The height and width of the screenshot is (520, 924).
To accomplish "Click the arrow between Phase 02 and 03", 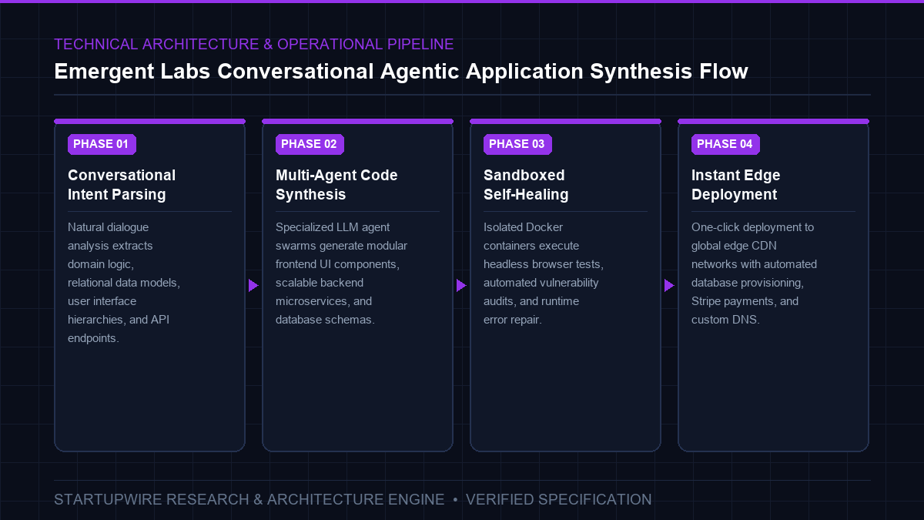I will (x=461, y=286).
